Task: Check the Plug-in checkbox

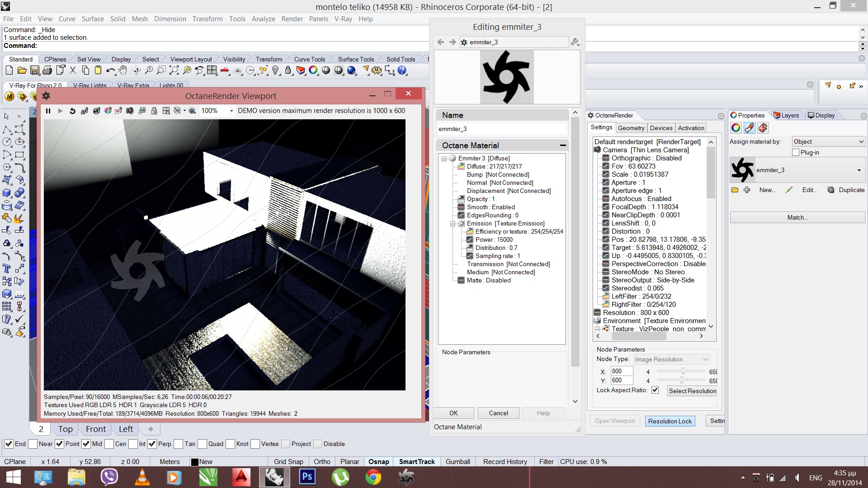Action: 796,152
